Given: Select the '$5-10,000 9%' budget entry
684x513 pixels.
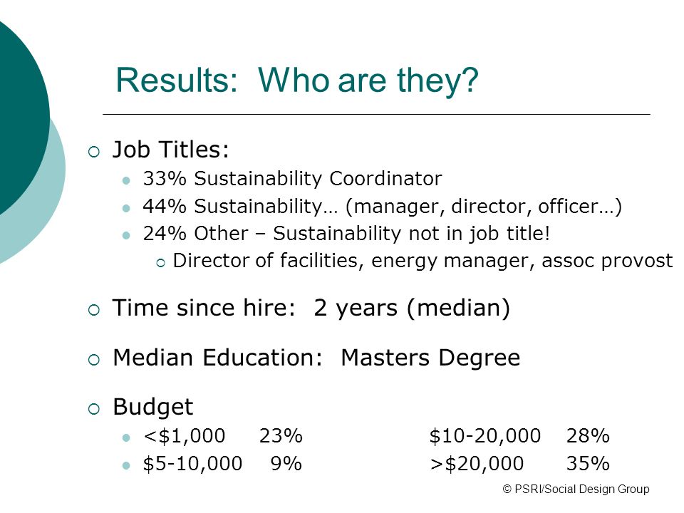Looking at the screenshot, I should (222, 463).
